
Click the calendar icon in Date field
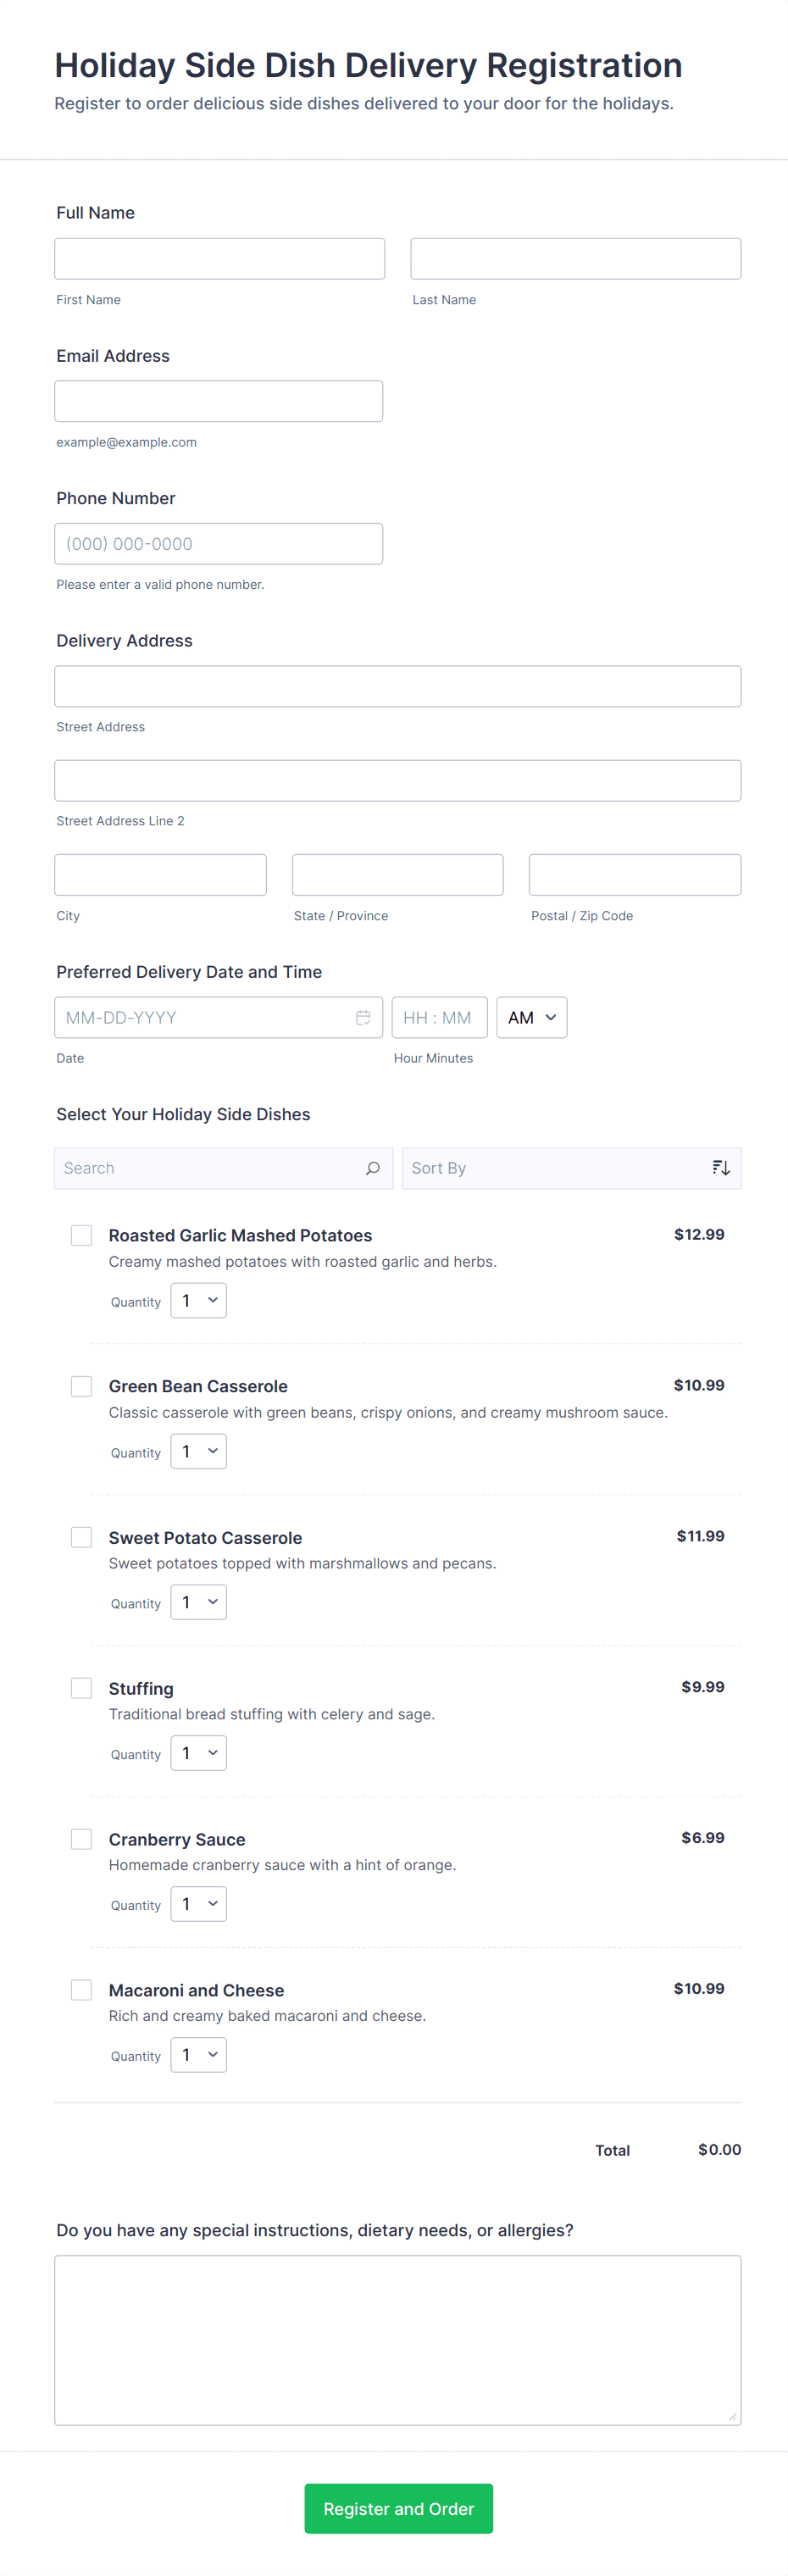click(363, 1017)
